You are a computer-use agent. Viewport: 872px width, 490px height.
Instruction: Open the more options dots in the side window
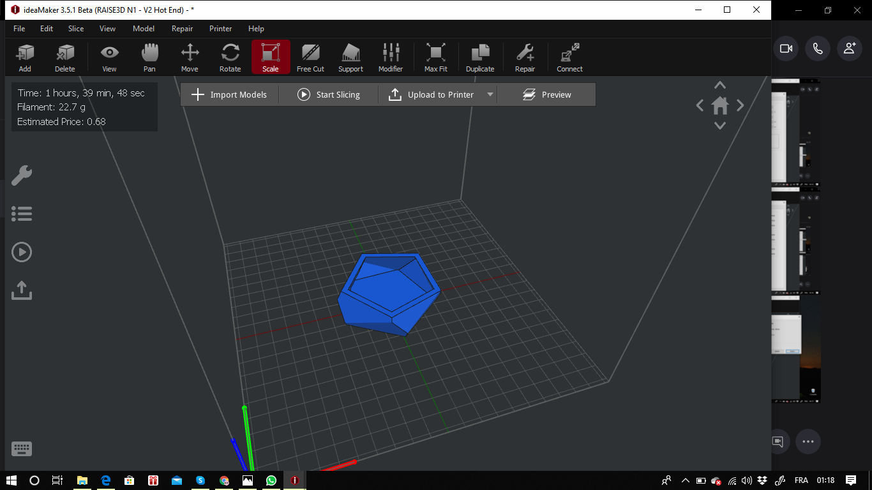point(808,442)
